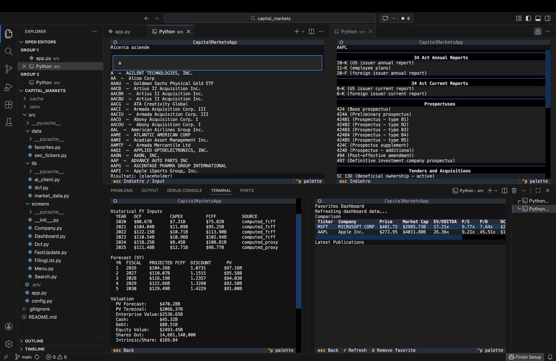Viewport: 556px width, 361px height.
Task: Go forward with the right arrow
Action: pos(156,18)
